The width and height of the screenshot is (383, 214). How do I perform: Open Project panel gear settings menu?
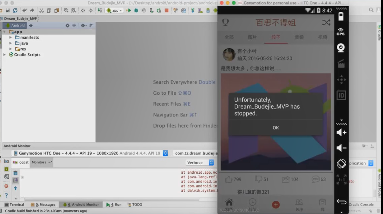(83, 26)
